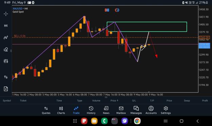Open the History tab
Screen dimensions: 212x126
click(91, 110)
